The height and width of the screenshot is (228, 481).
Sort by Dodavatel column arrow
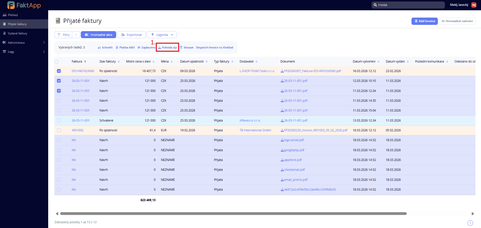pos(256,62)
